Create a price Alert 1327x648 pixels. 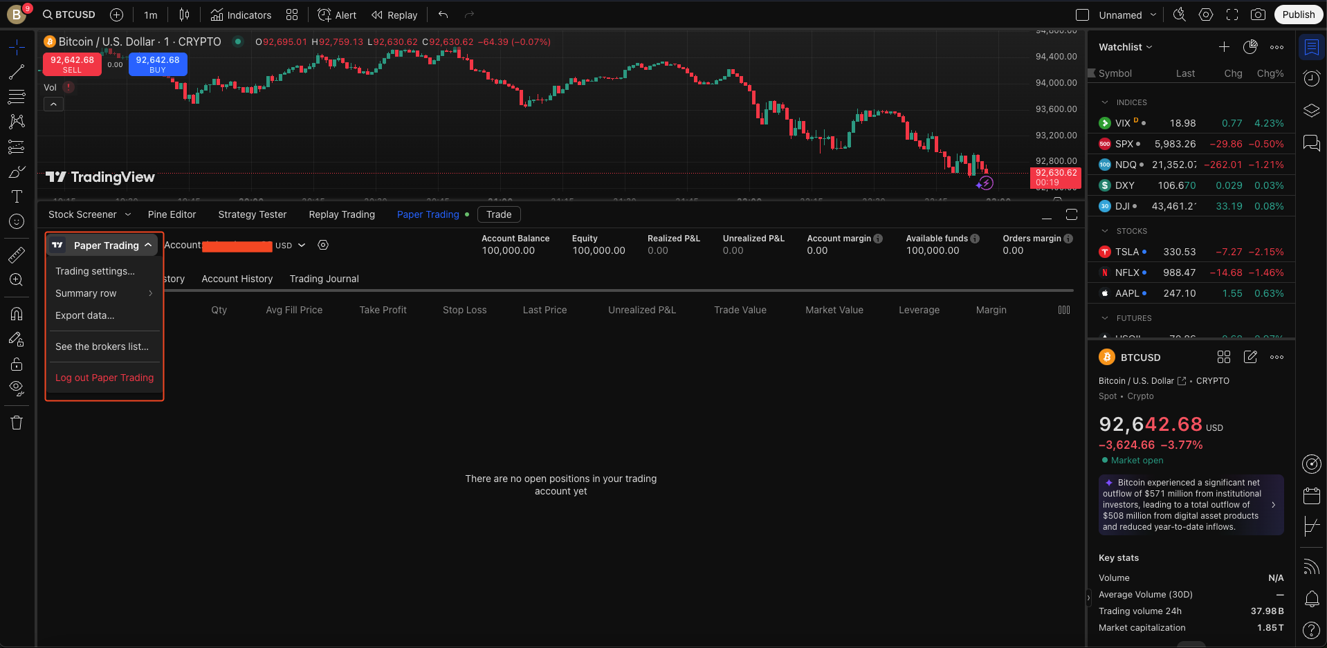click(x=337, y=15)
